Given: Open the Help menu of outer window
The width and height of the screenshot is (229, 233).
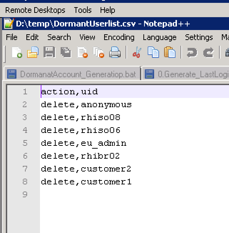Looking at the screenshot, I should coord(107,10).
